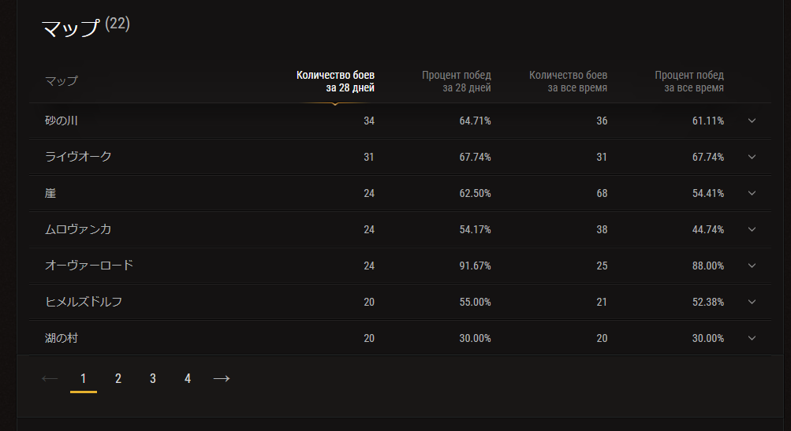Expand the 湖の村 row chevron
This screenshot has width=791, height=431.
(x=752, y=339)
